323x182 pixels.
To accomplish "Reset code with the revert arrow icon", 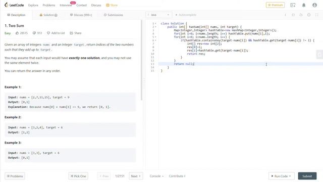I will click(x=301, y=15).
